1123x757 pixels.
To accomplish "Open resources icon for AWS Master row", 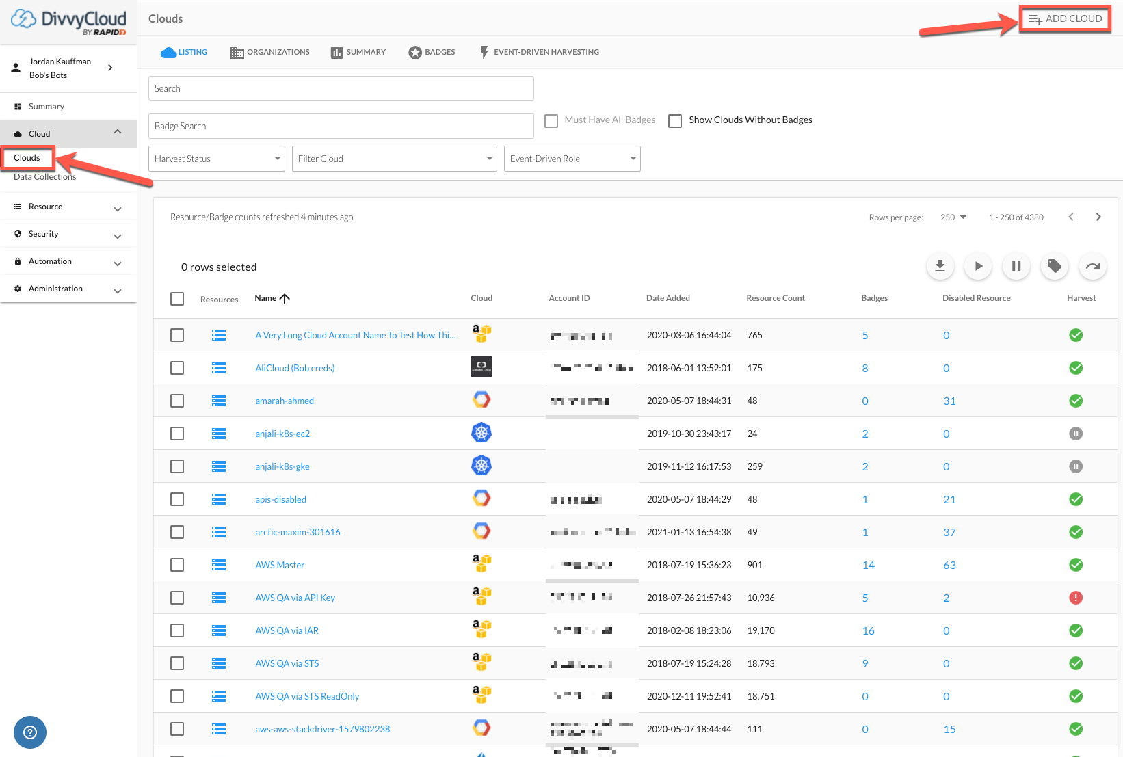I will coord(219,565).
